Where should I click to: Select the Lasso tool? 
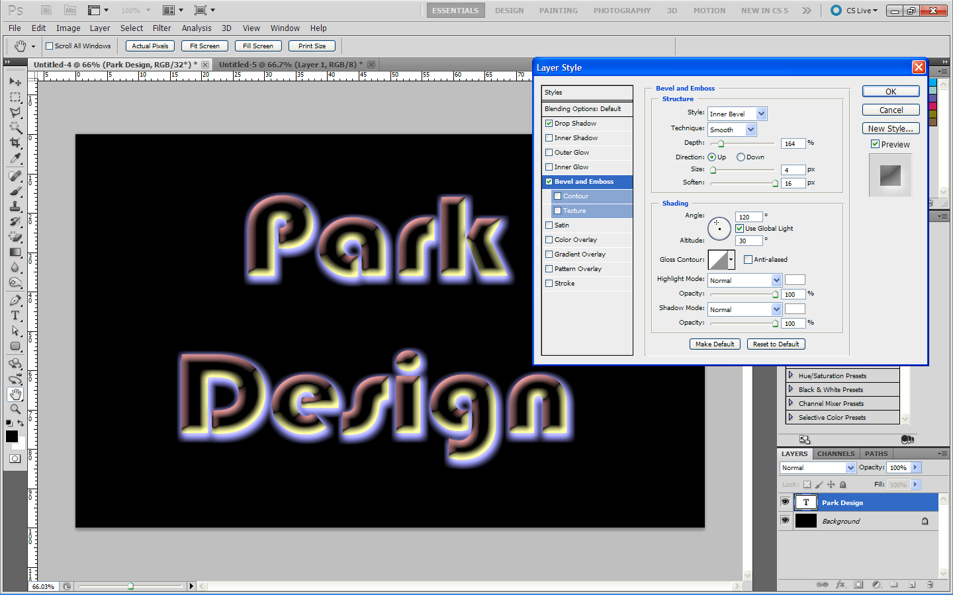[x=15, y=112]
